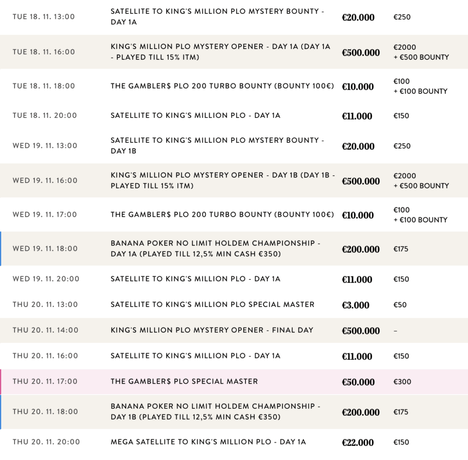
Task: Select the TUE 18. 11. 18:00 date cell
Action: click(44, 86)
